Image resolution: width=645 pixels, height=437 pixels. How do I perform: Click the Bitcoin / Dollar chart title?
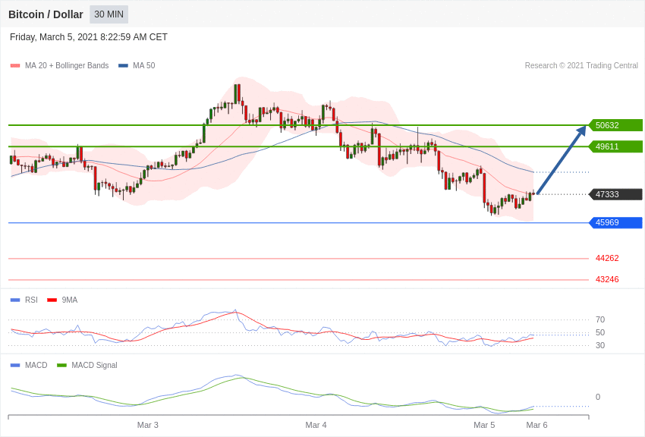46,14
